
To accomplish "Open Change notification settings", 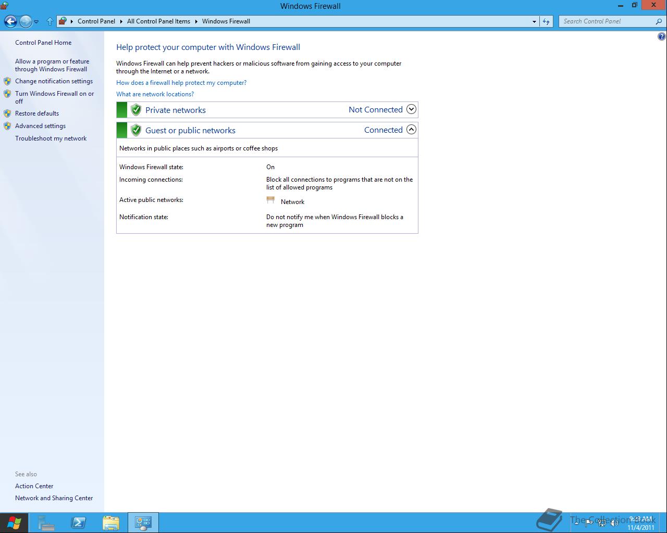I will click(x=54, y=81).
